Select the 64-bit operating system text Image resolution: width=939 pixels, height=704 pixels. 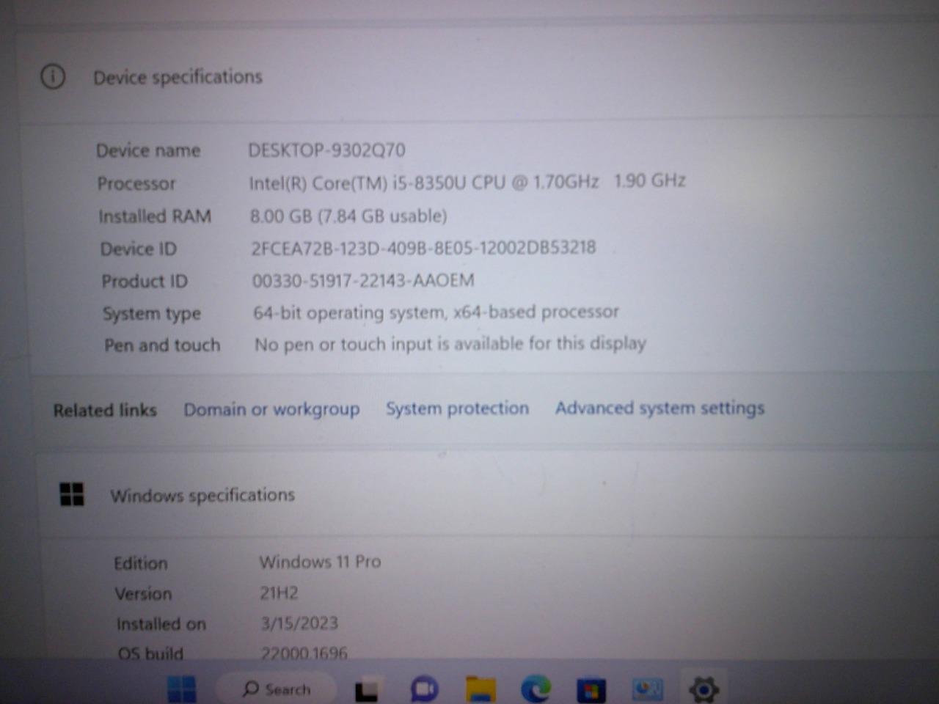[x=436, y=312]
